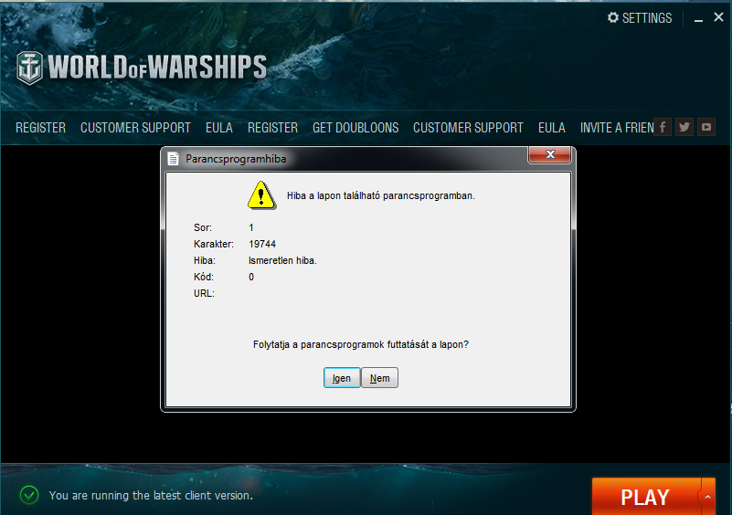Open the first REGISTER menu link

40,127
